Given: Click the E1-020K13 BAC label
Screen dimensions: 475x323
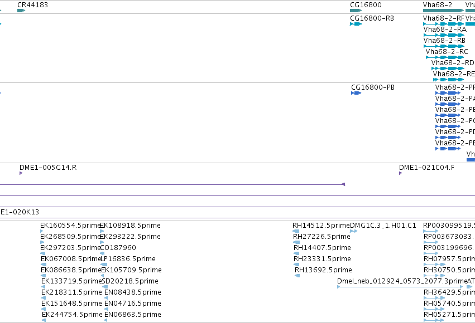Looking at the screenshot, I should [20, 212].
